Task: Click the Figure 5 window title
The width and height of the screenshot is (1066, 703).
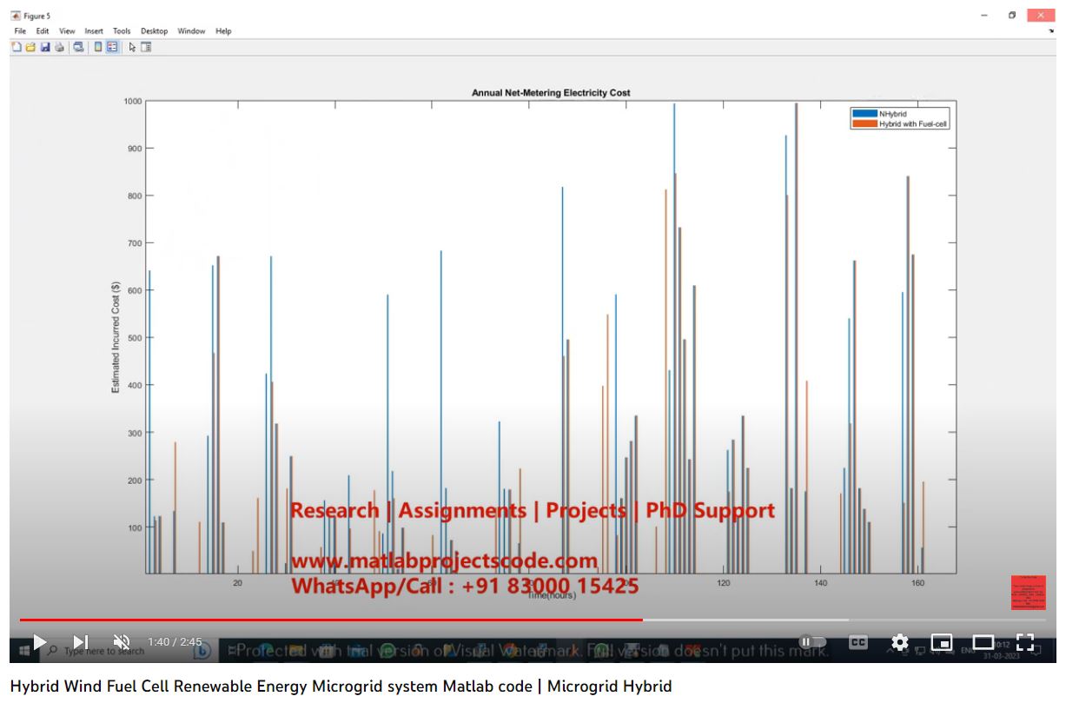Action: click(x=36, y=16)
